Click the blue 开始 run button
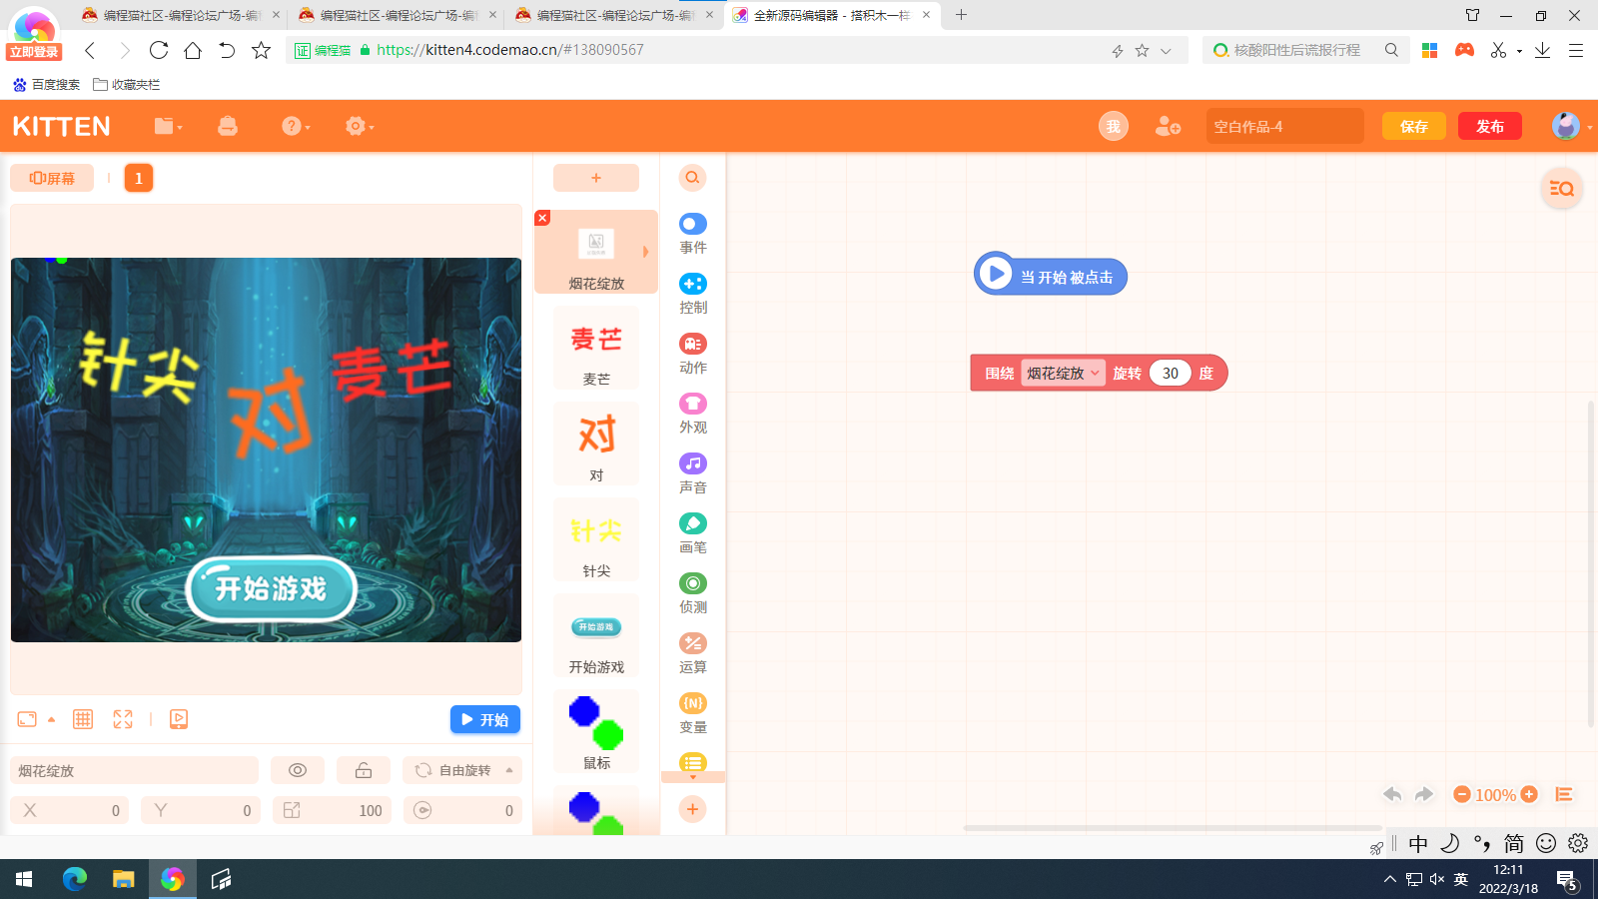The image size is (1598, 899). 485,719
